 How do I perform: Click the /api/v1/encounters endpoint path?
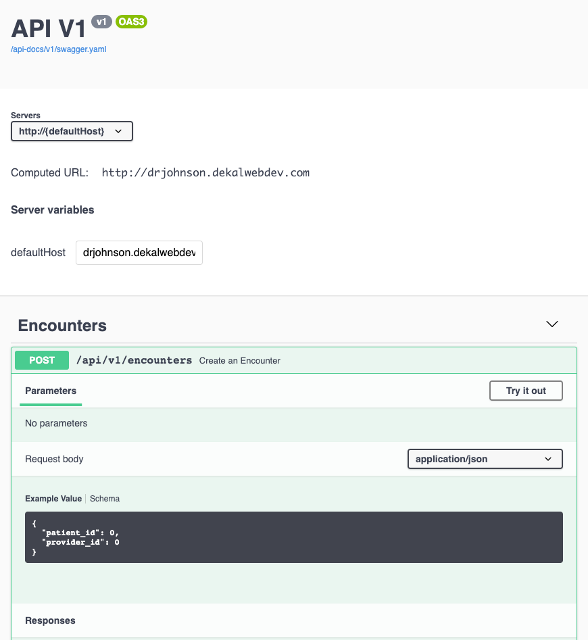[134, 360]
